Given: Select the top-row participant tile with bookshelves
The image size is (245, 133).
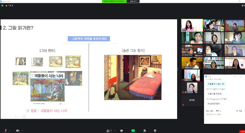Looking at the screenshot, I should pos(213,25).
